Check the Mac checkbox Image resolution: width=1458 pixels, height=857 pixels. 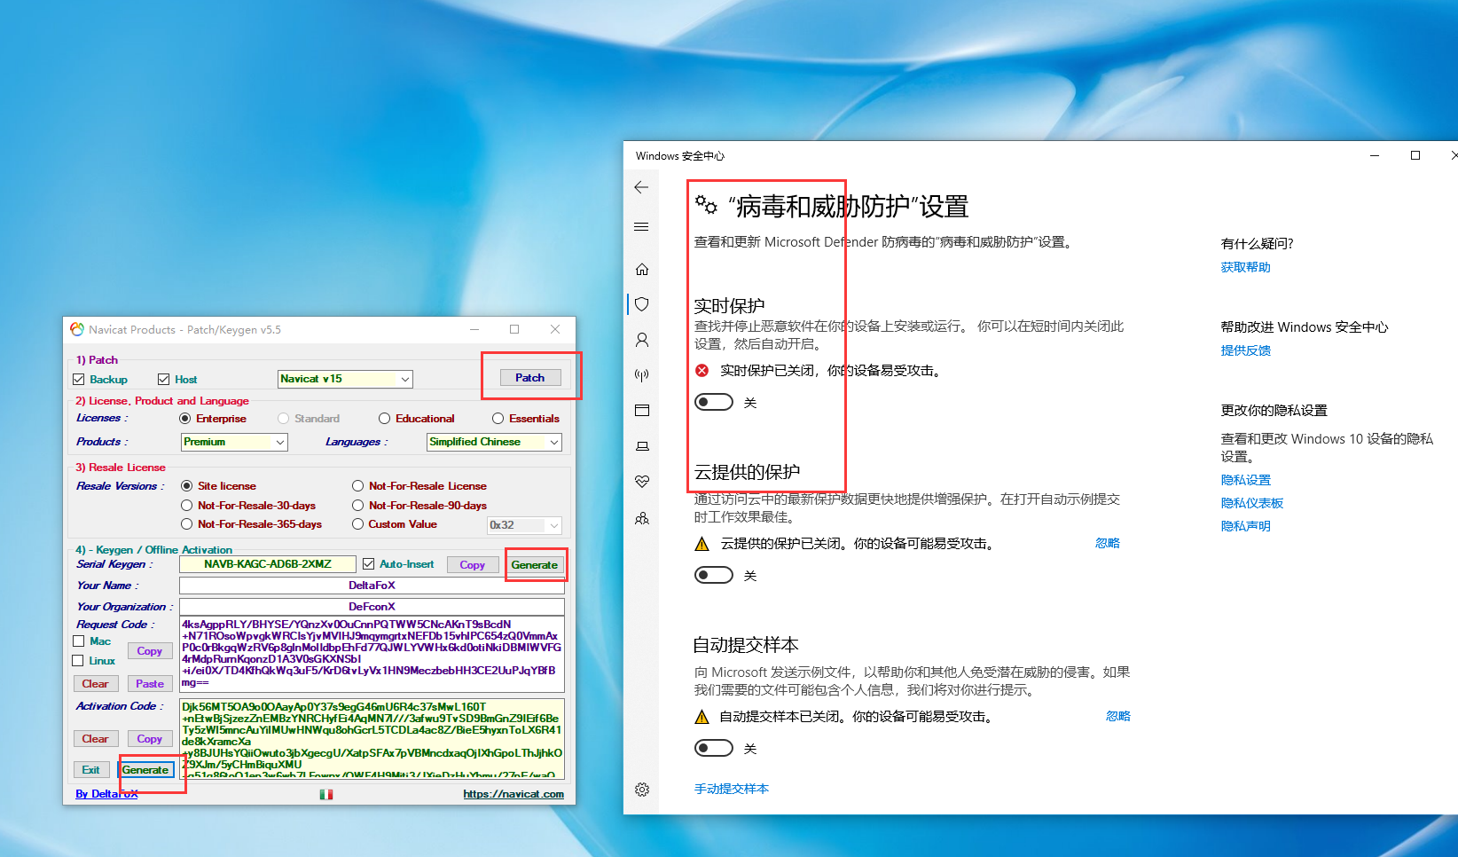pos(79,641)
